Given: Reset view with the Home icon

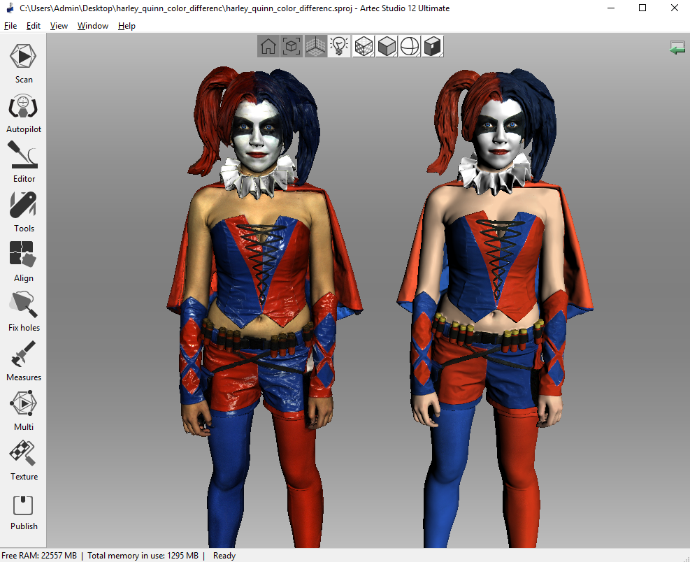Looking at the screenshot, I should [268, 46].
